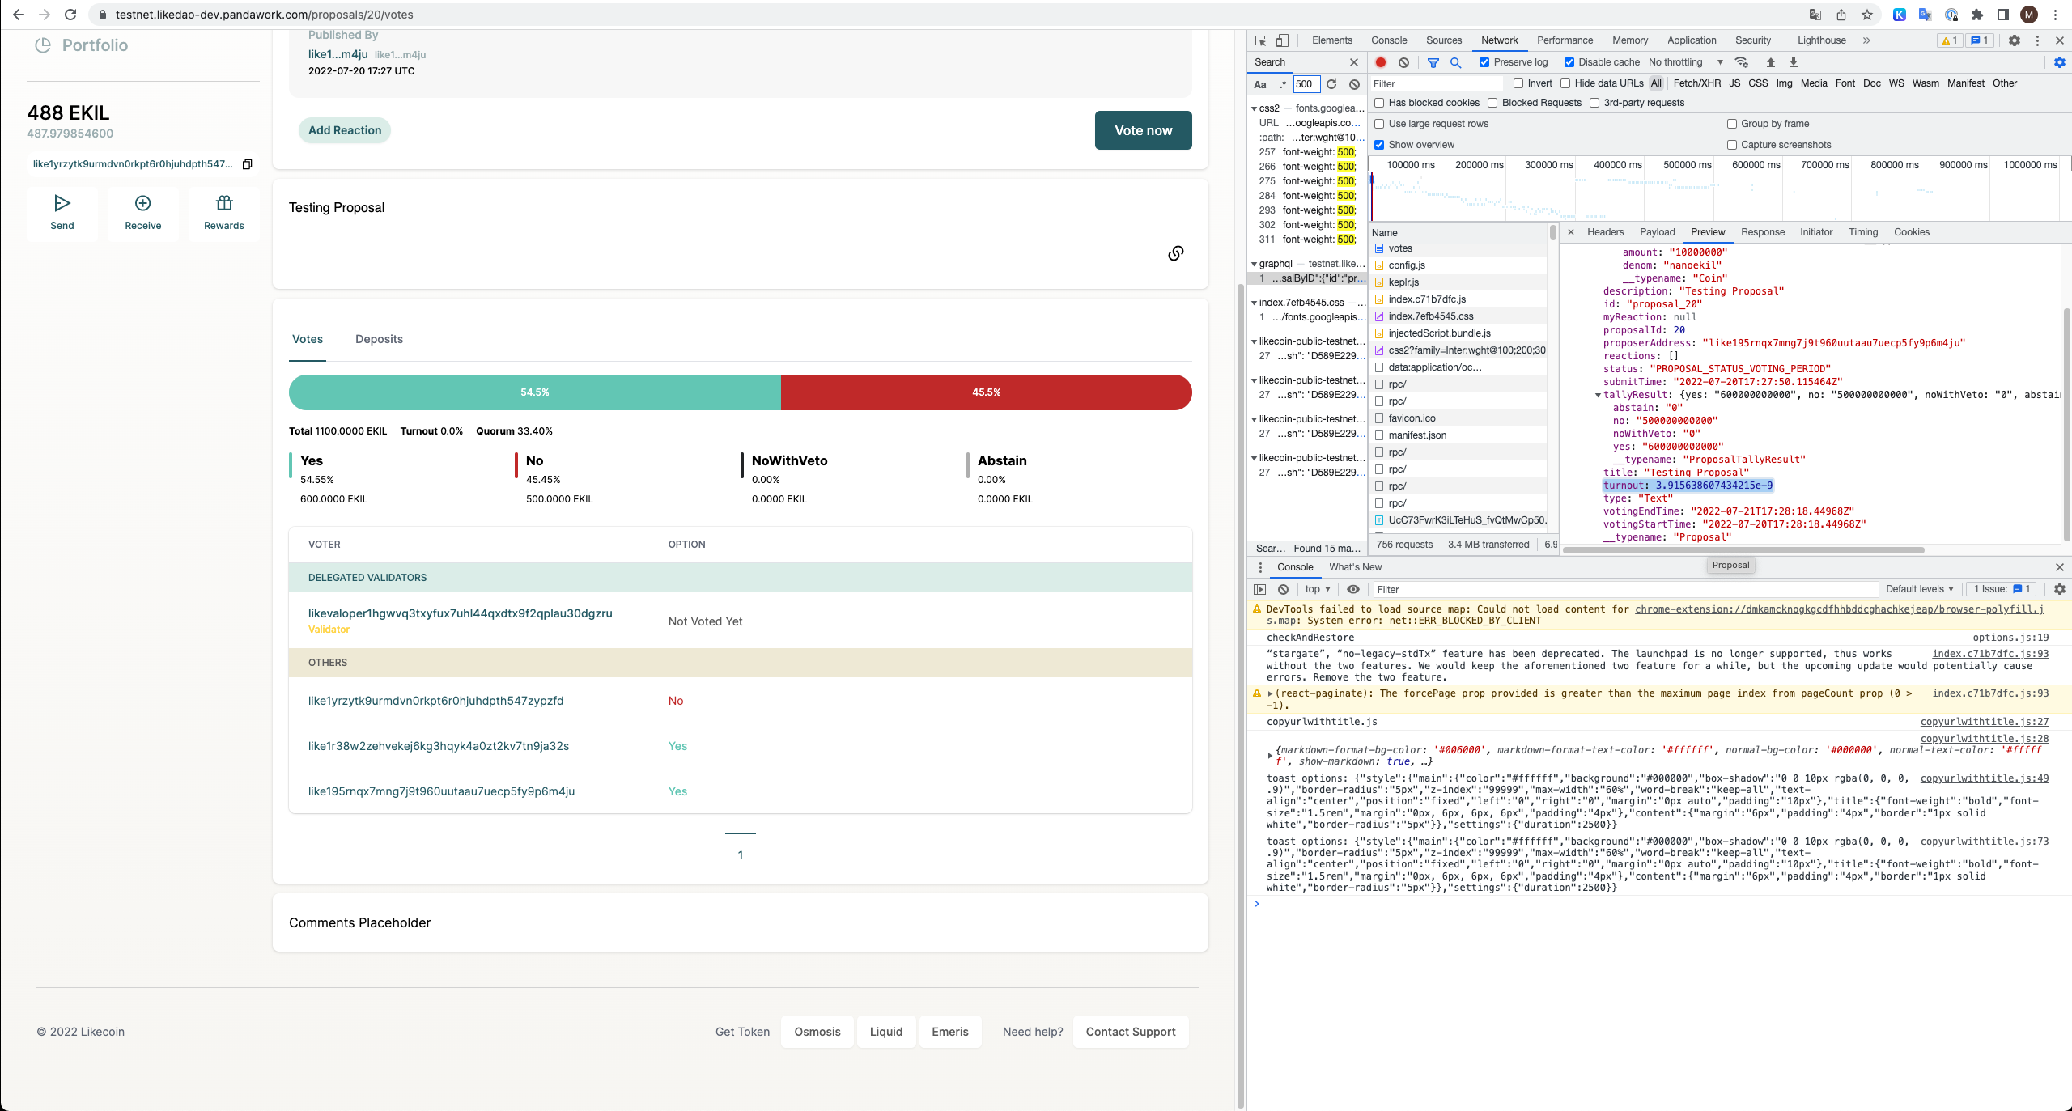Open the console top context dropdown

pos(1317,589)
